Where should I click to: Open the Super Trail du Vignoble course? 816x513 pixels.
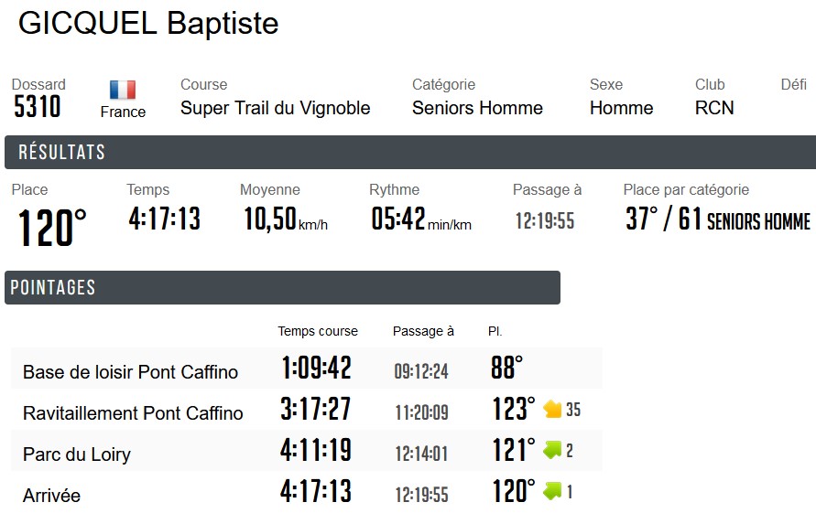(x=275, y=108)
